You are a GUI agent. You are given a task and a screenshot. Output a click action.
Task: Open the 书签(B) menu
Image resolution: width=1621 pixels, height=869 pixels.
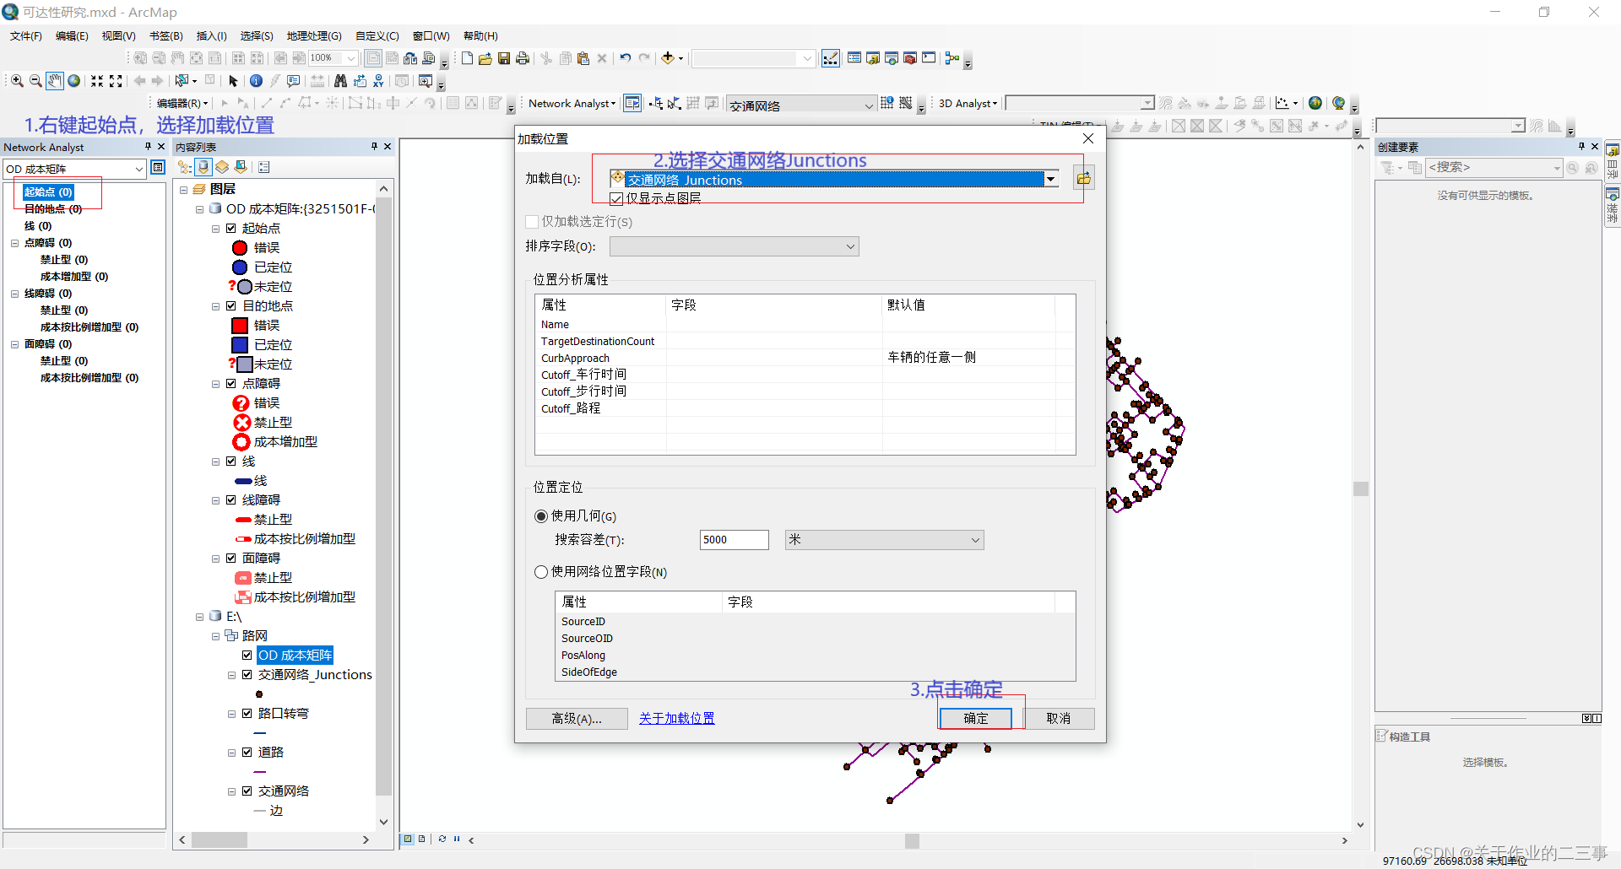165,36
